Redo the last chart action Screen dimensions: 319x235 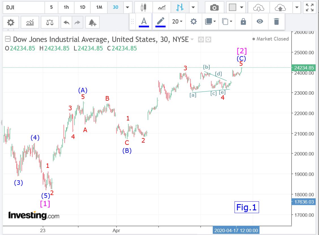click(77, 22)
